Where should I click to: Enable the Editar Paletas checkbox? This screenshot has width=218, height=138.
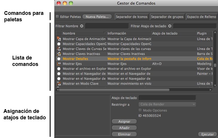tap(57, 17)
